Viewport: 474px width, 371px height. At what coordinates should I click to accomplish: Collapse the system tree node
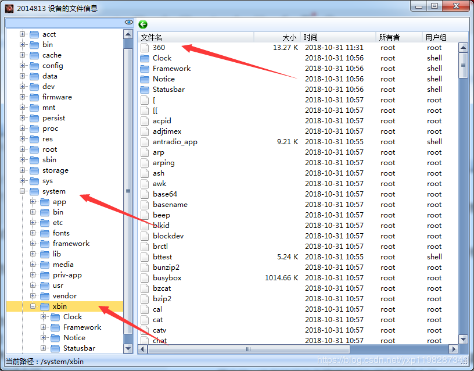pyautogui.click(x=23, y=191)
